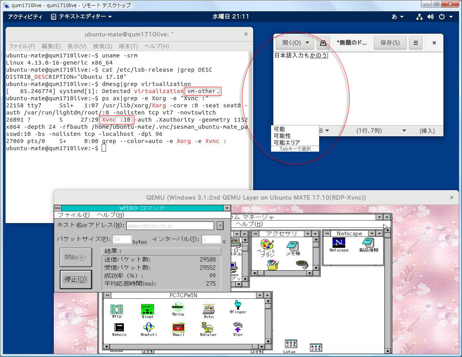Open the アクセサリ group control-menu box
Screen dimensions: 462x357
pos(255,234)
